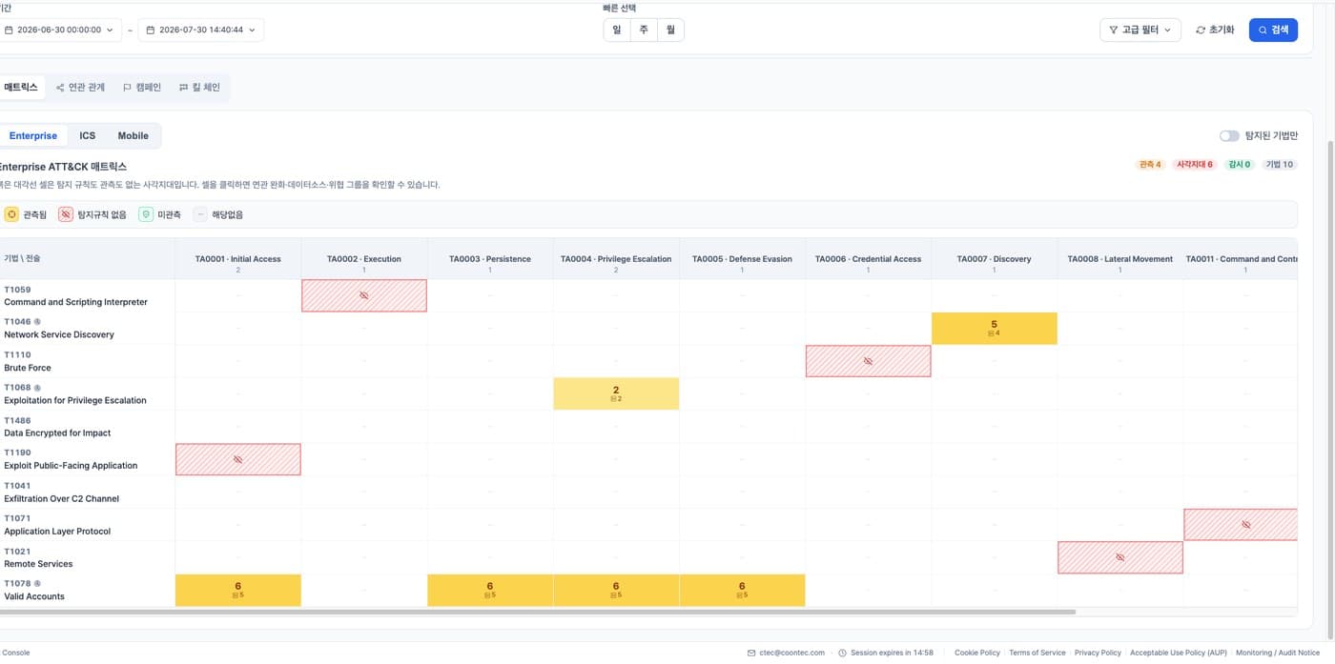Switch to the 킬 체인 tab

click(199, 88)
